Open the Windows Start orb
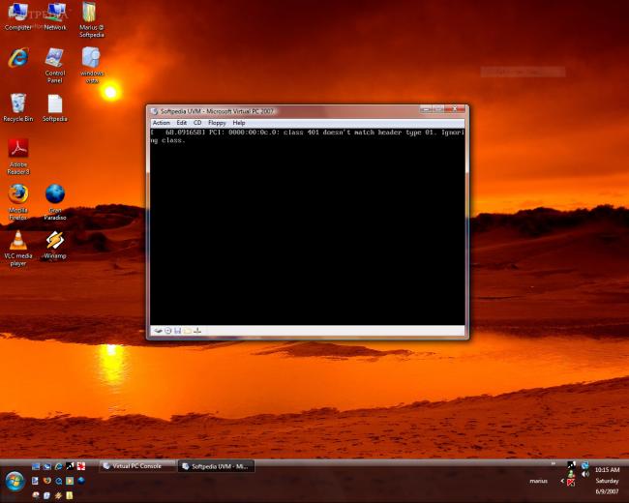Screen dimensions: 629x503 pyautogui.click(x=15, y=482)
